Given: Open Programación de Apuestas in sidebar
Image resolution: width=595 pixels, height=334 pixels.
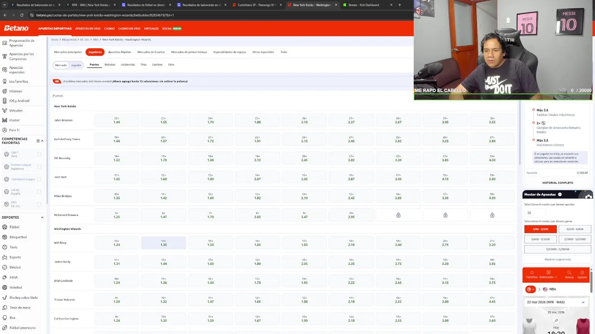Looking at the screenshot, I should 22,43.
